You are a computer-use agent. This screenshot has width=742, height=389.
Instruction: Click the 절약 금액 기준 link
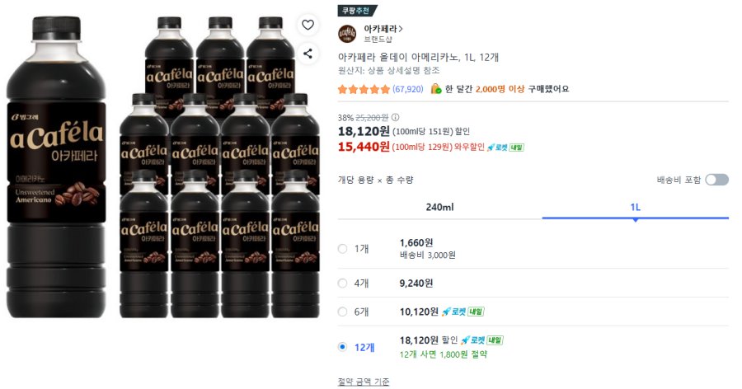coord(364,382)
